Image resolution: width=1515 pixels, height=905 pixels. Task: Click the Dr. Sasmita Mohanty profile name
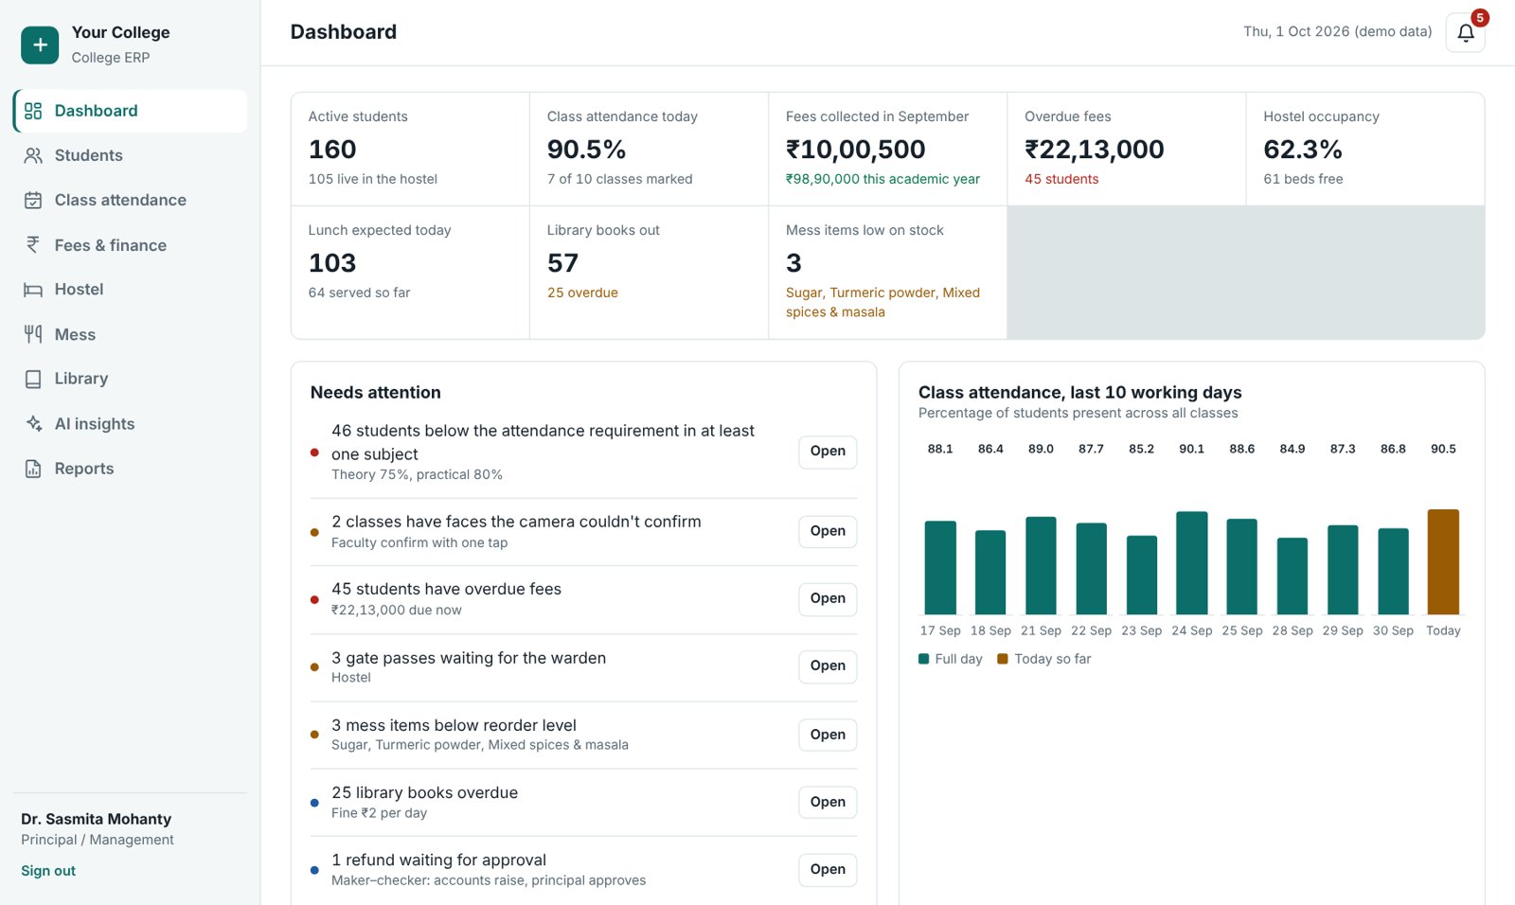tap(97, 819)
